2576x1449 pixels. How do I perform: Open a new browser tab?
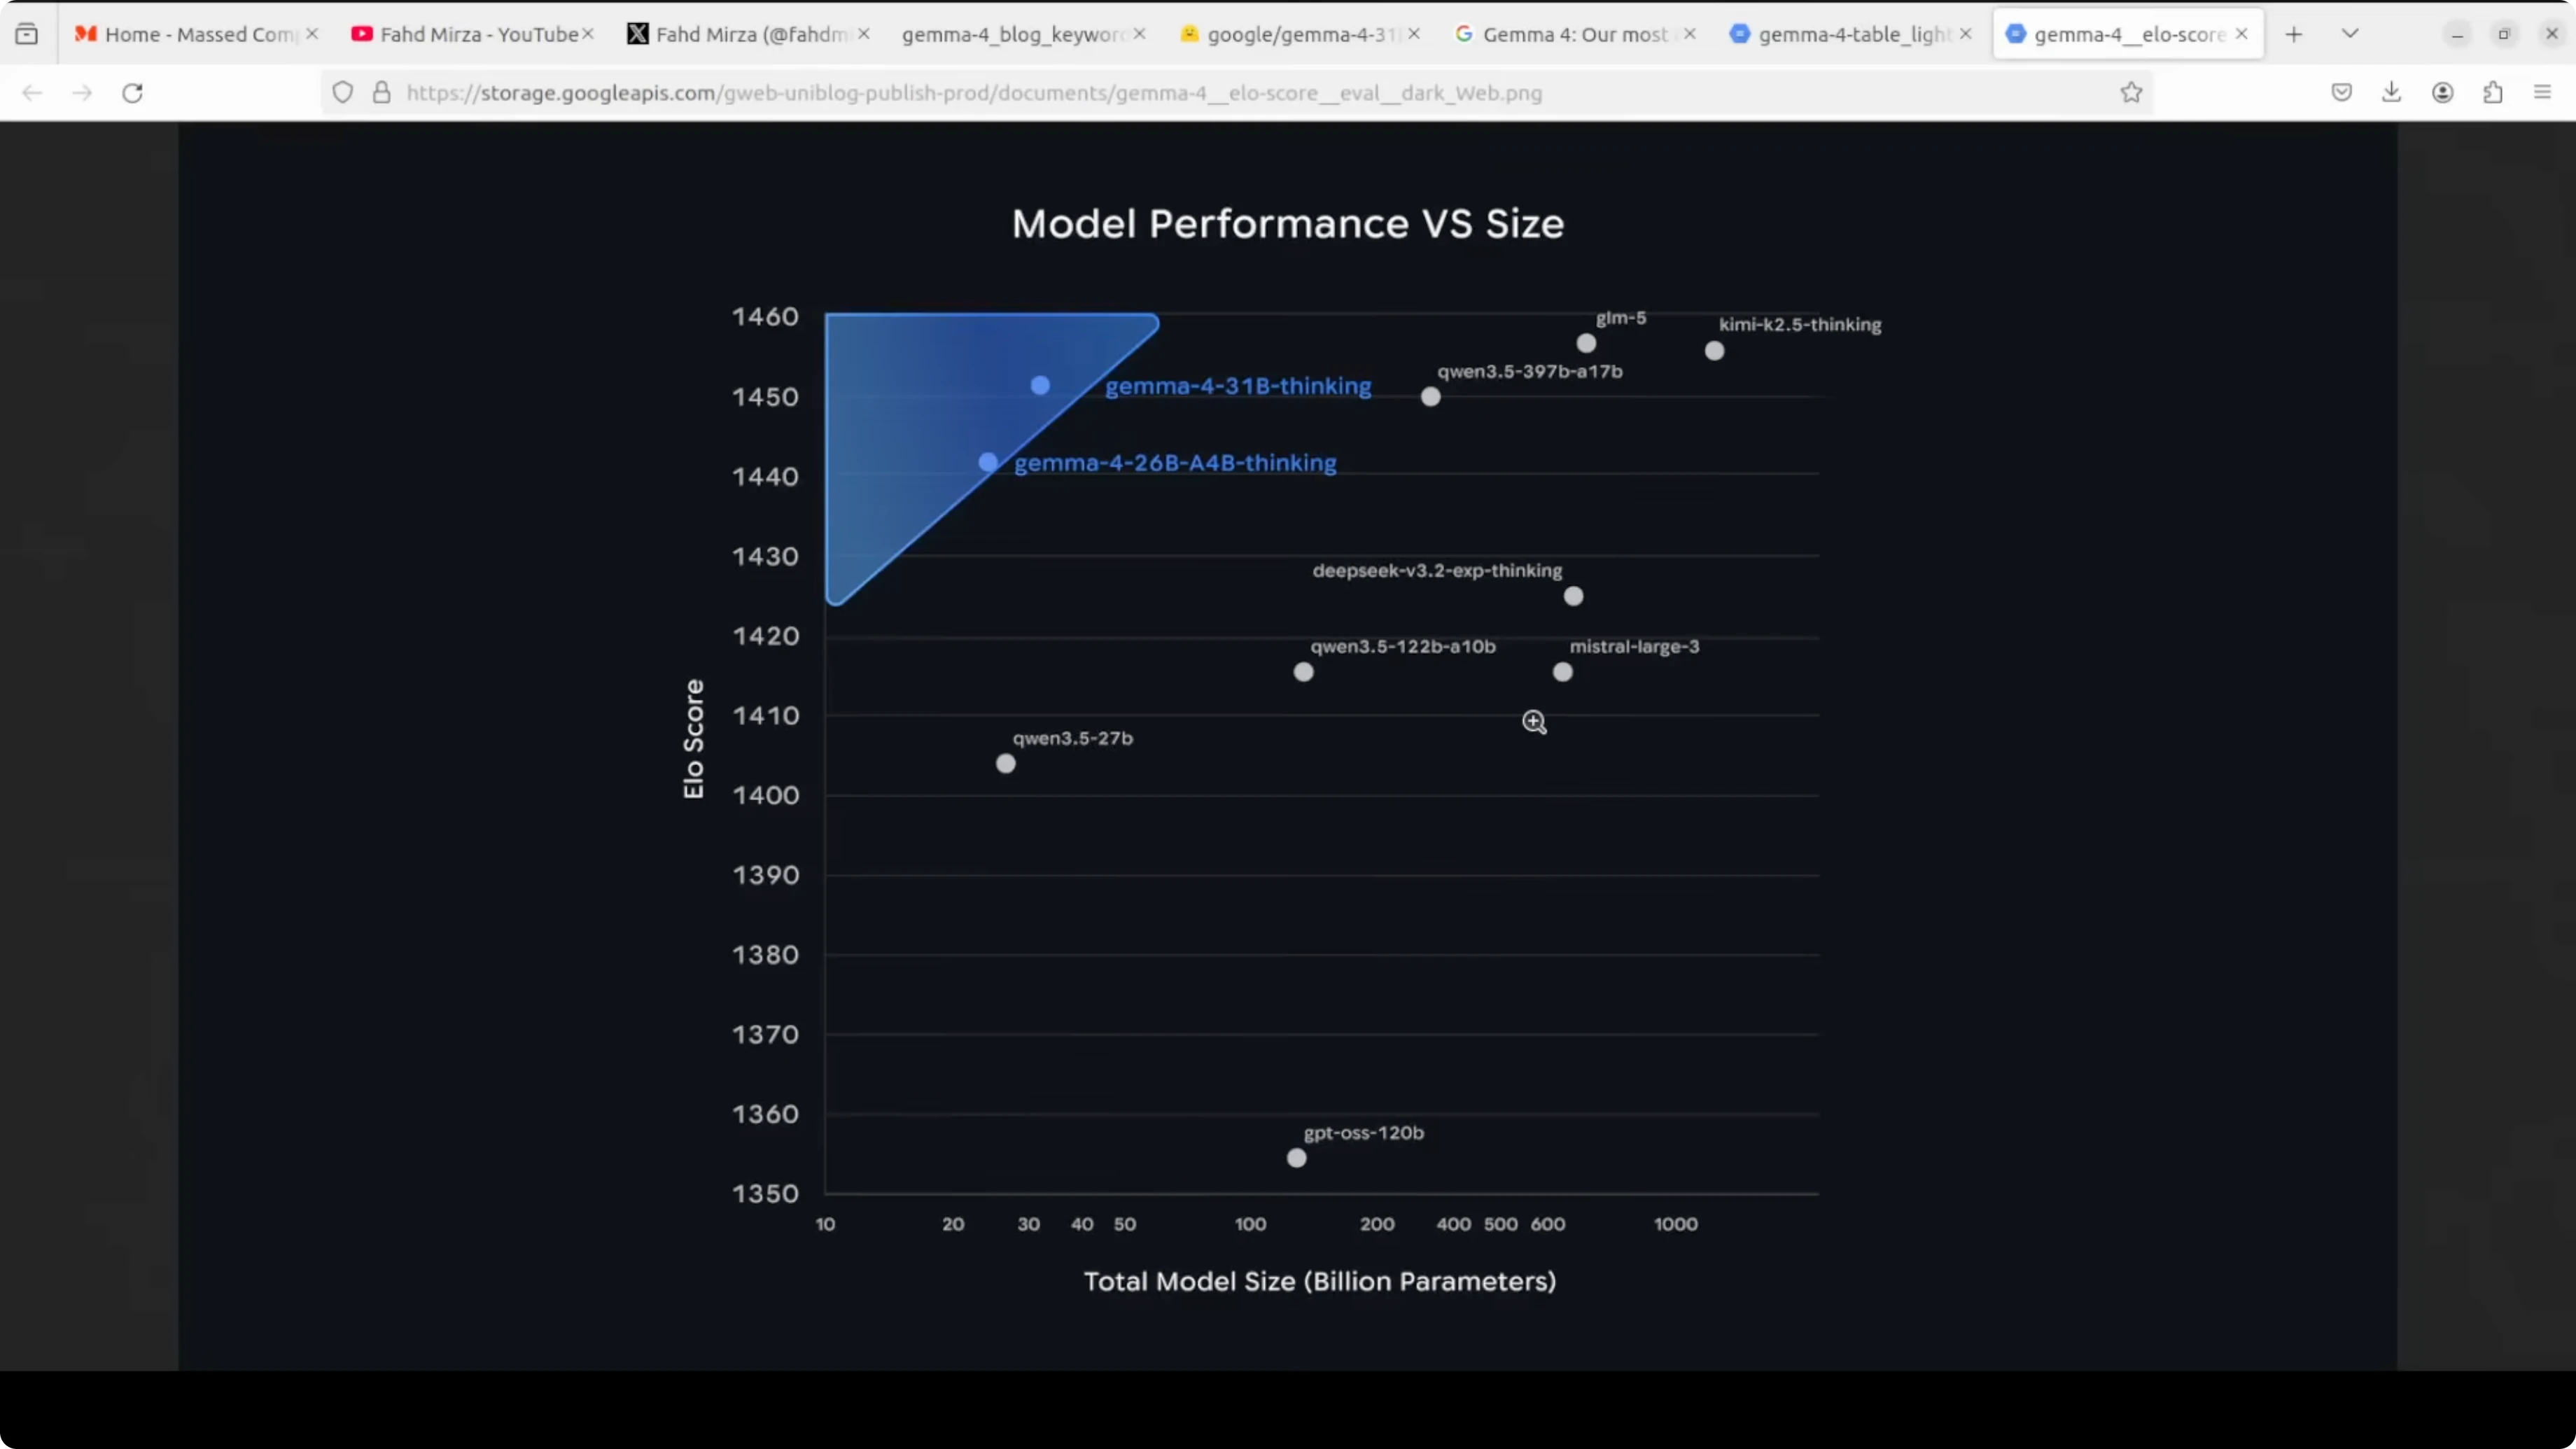tap(2294, 34)
